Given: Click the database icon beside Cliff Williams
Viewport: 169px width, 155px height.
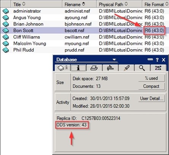Looking at the screenshot, I should click(6, 37).
